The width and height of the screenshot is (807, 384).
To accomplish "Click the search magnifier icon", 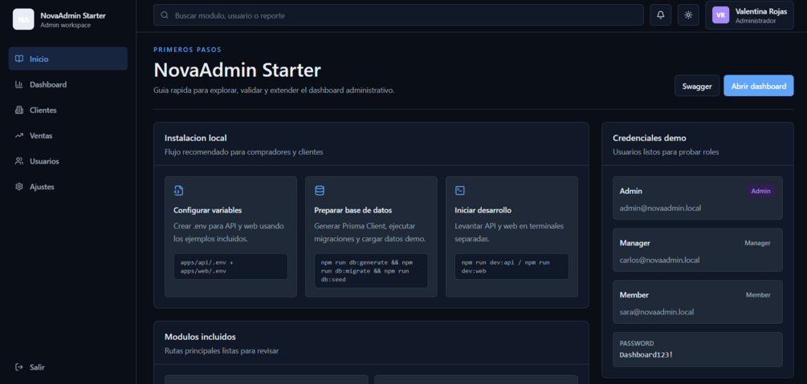I will 165,15.
